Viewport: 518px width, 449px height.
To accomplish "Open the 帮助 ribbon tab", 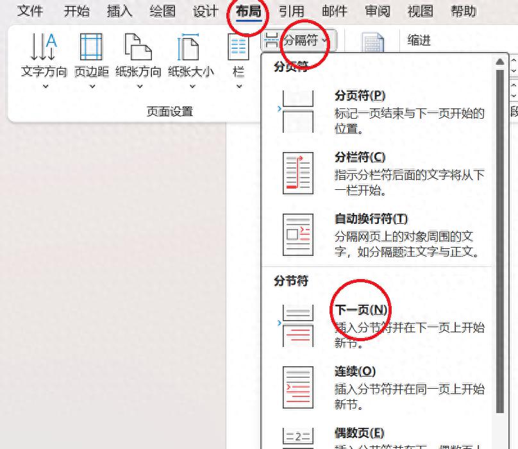I will 463,12.
